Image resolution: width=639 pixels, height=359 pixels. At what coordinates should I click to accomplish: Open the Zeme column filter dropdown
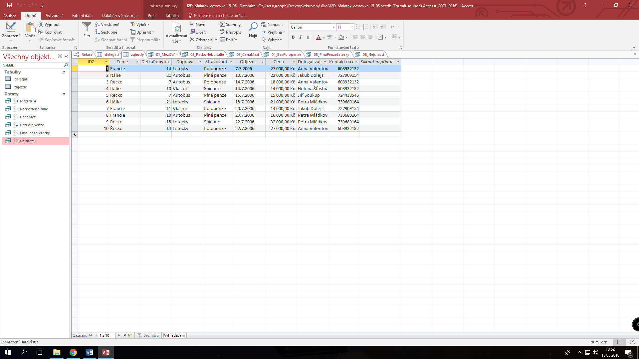tap(137, 62)
